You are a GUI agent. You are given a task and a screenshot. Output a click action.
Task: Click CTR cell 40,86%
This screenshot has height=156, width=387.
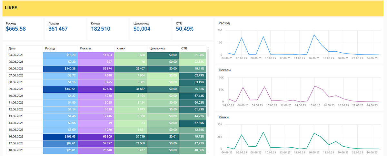click(x=193, y=150)
